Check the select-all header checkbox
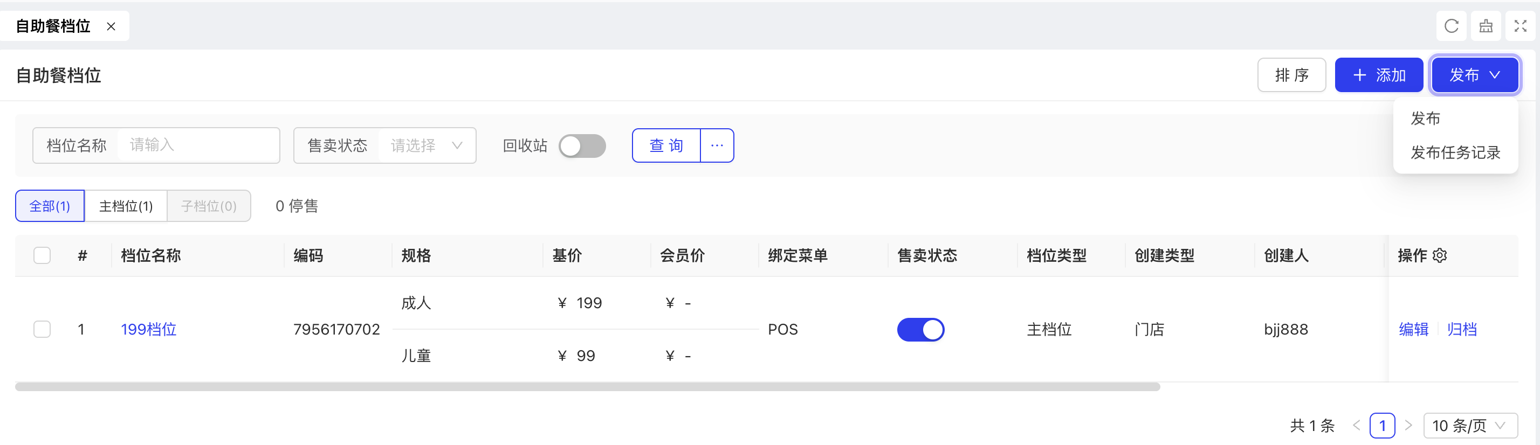Viewport: 1540px width, 445px height. click(42, 256)
